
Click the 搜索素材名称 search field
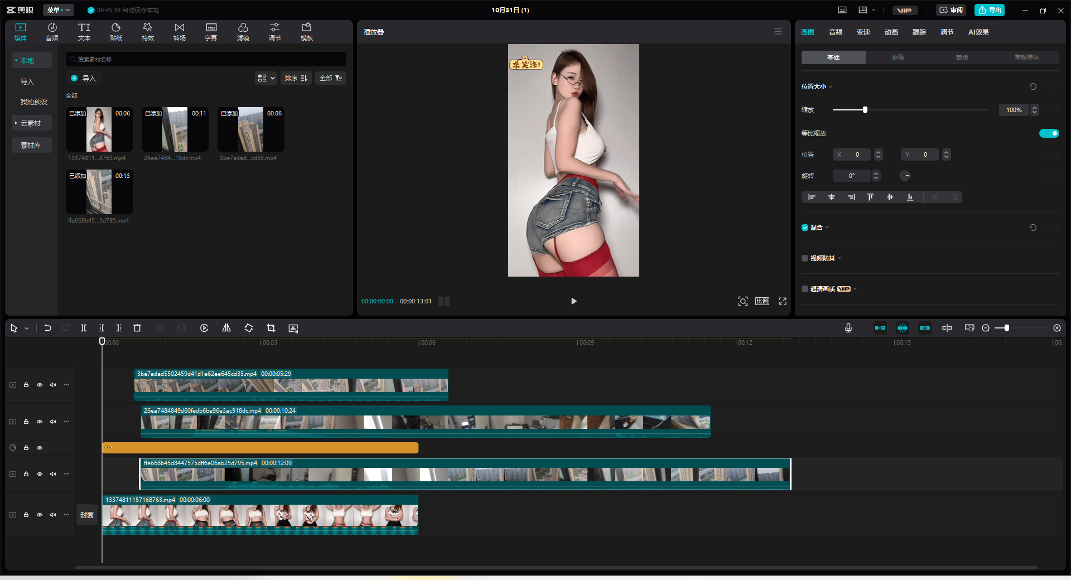[x=206, y=59]
